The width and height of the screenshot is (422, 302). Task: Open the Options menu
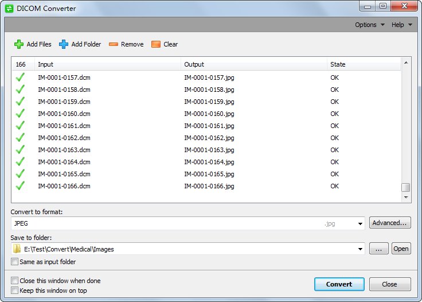369,25
